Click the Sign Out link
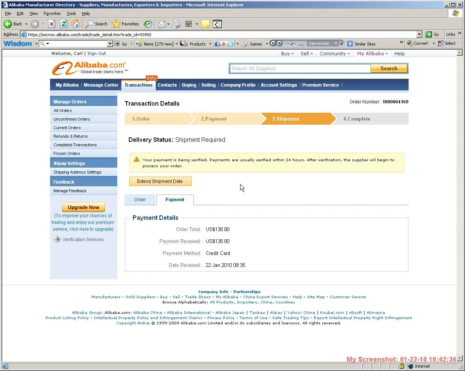The width and height of the screenshot is (465, 371). (97, 53)
